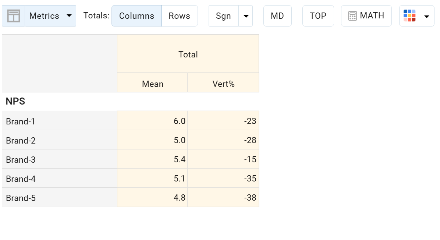Toggle Columns totals on
440x240 pixels.
136,15
